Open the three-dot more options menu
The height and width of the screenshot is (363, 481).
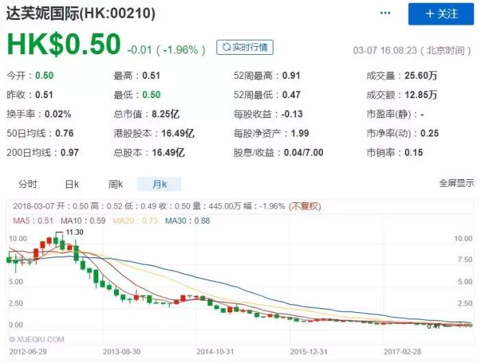pyautogui.click(x=385, y=13)
